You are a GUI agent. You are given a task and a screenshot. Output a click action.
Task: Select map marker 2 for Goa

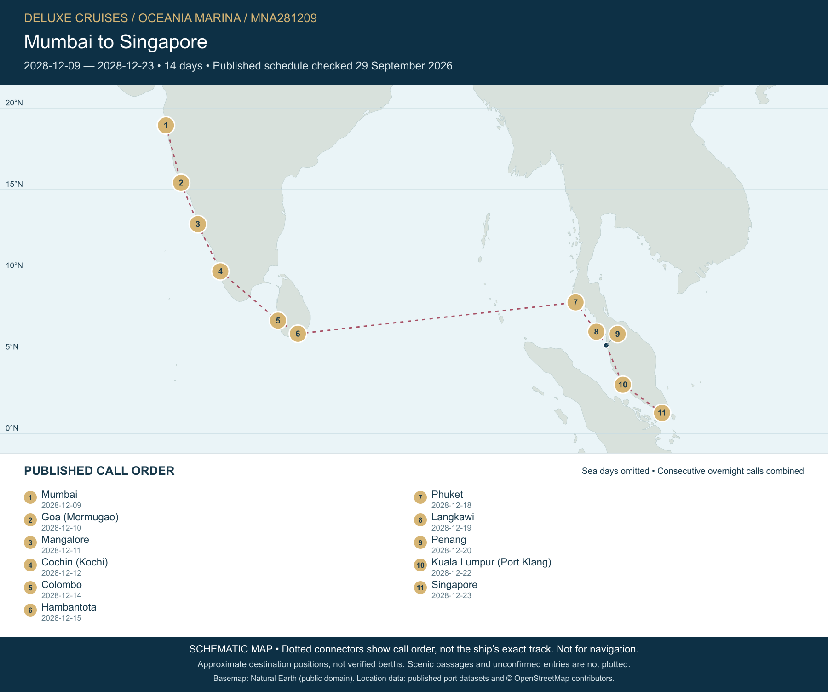(x=181, y=183)
